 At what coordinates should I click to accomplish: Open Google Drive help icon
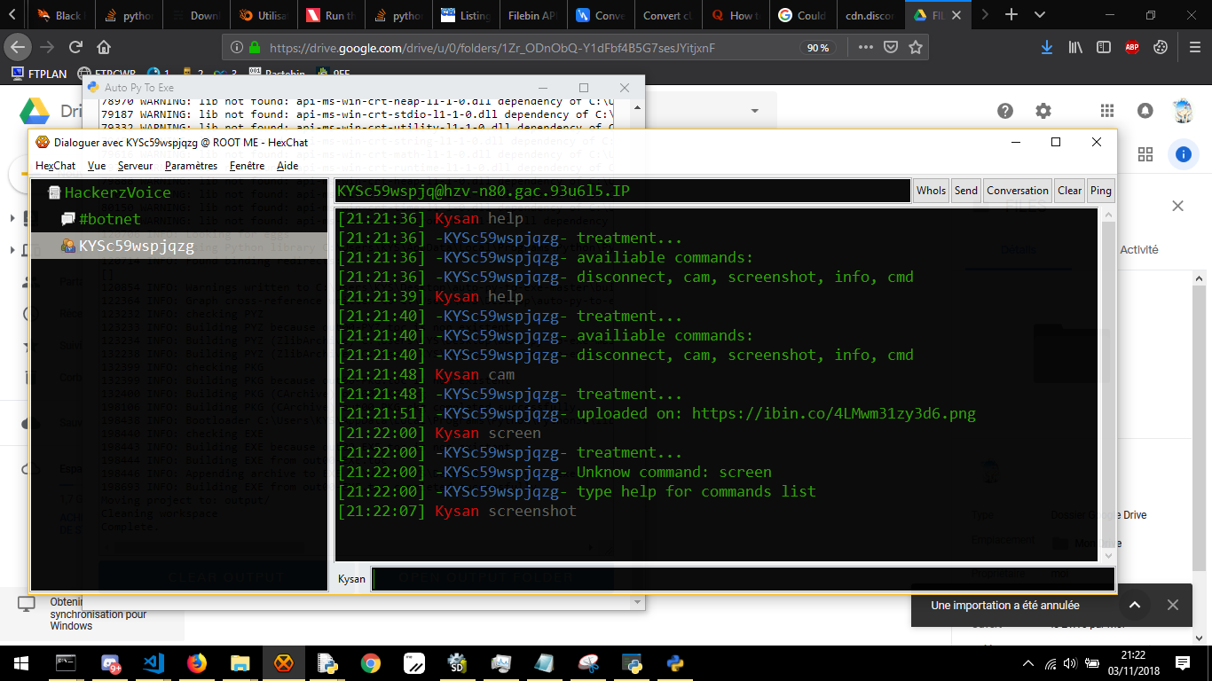point(1004,111)
